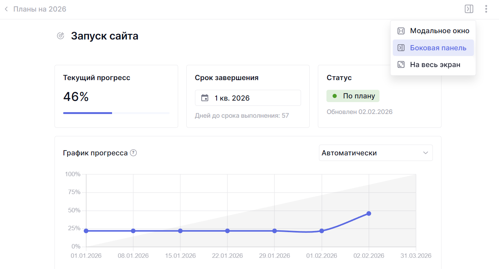Click the help icon next to График прогресса
The height and width of the screenshot is (269, 499).
(x=133, y=153)
